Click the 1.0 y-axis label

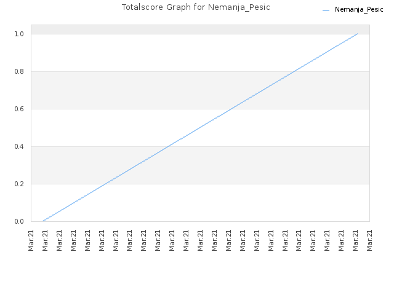point(19,34)
